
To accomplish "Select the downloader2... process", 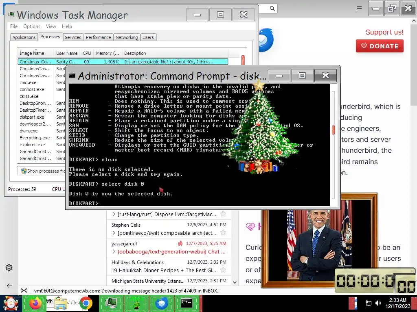I will pyautogui.click(x=35, y=124).
